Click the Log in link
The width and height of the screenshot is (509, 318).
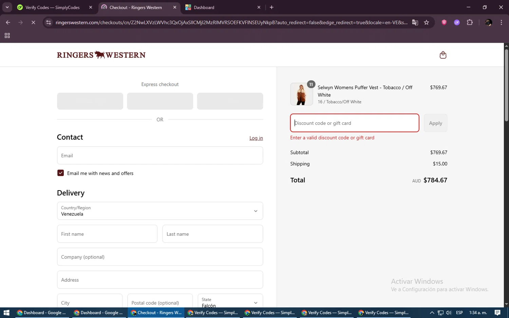(256, 138)
